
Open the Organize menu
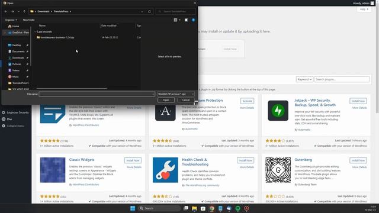coord(11,20)
